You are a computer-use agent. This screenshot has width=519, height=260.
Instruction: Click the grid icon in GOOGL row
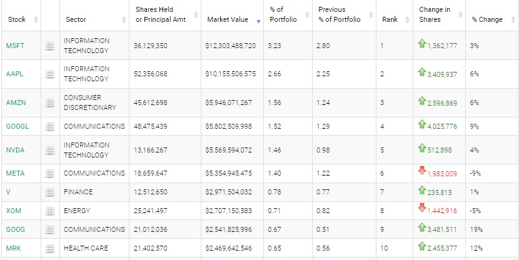click(x=50, y=126)
